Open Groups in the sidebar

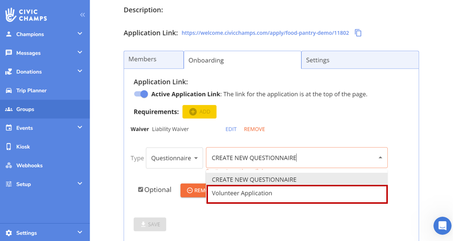pyautogui.click(x=25, y=109)
